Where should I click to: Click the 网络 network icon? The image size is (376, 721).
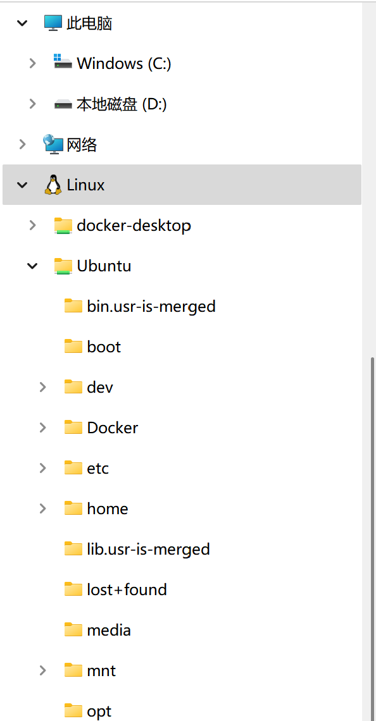[x=51, y=144]
